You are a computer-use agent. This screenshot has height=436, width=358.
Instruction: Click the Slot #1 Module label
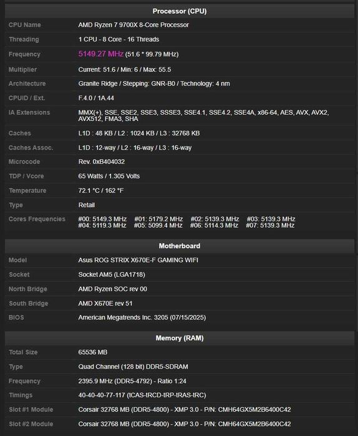tap(31, 409)
